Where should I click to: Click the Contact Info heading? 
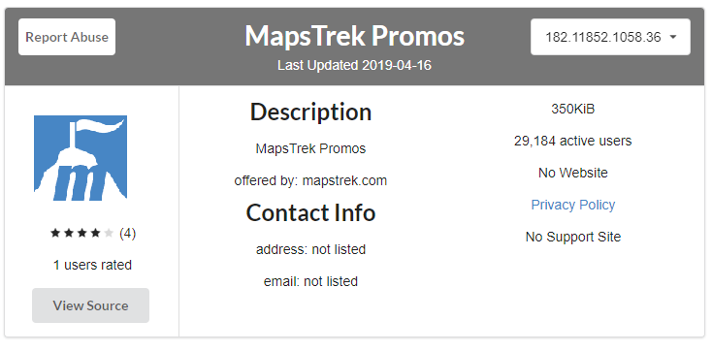(x=311, y=212)
